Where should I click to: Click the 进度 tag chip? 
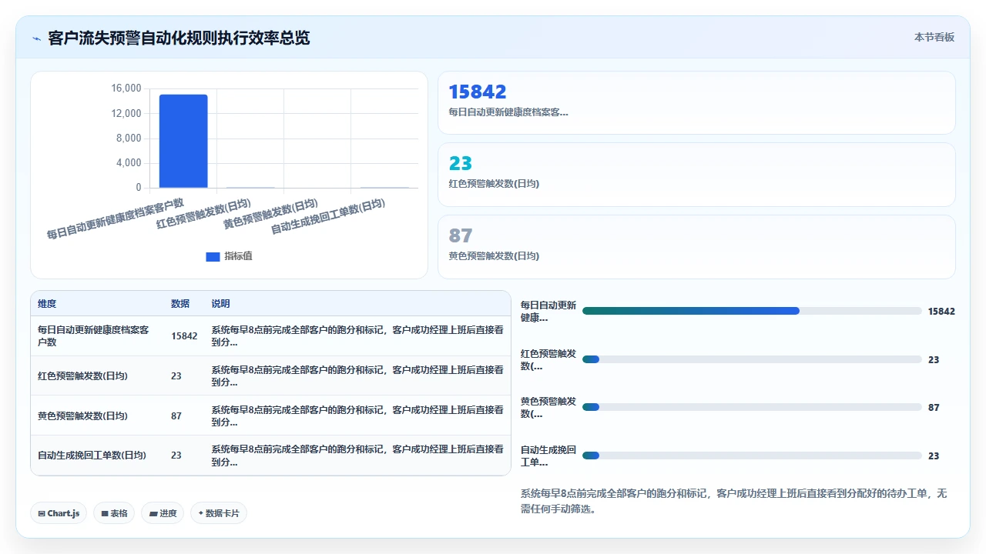point(163,513)
